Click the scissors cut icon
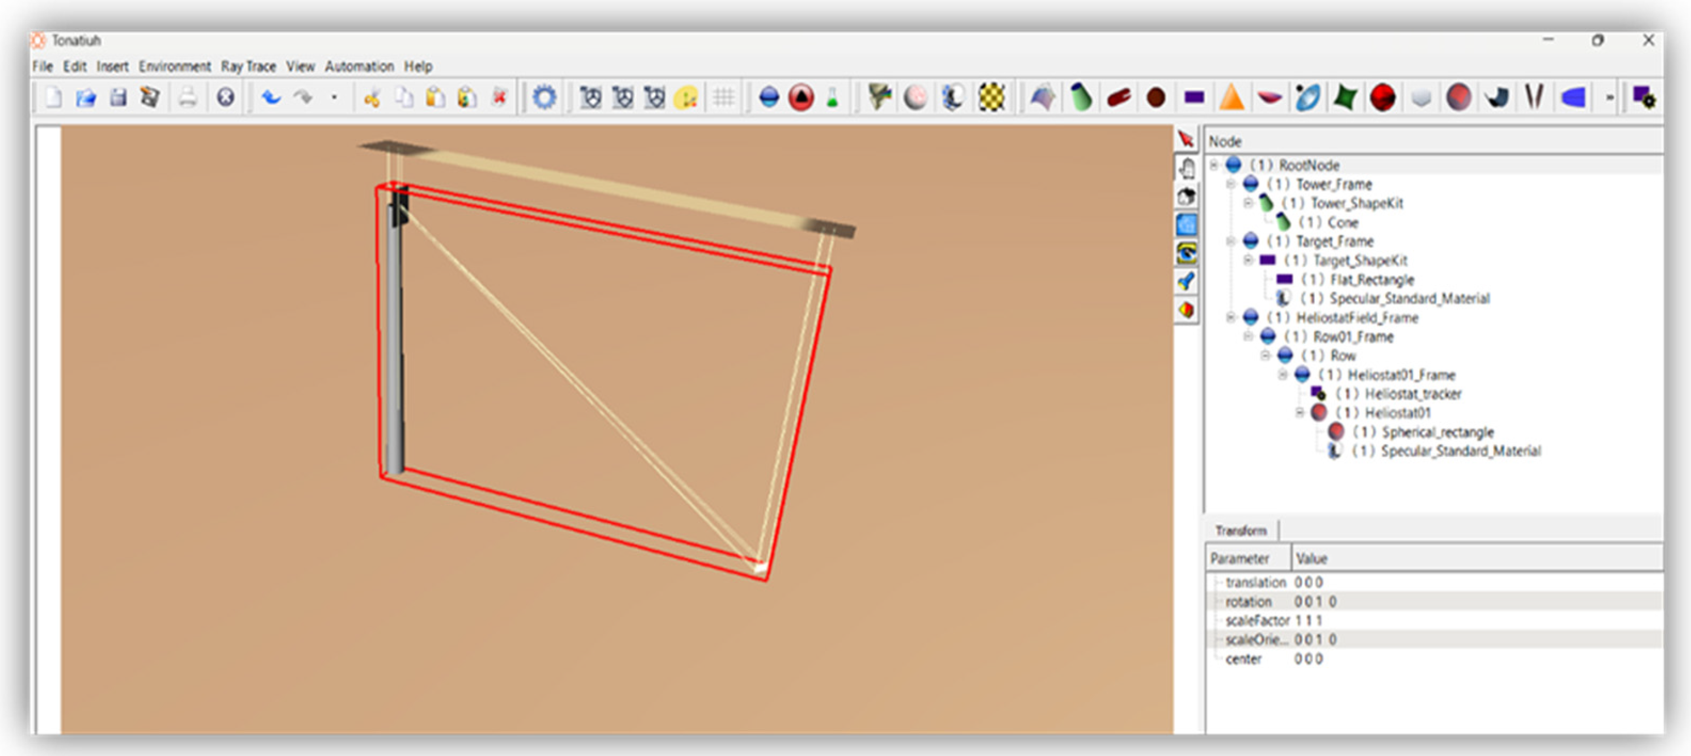The width and height of the screenshot is (1691, 756). click(x=372, y=99)
